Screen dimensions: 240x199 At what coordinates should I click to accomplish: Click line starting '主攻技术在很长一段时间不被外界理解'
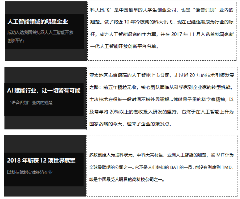162,99
